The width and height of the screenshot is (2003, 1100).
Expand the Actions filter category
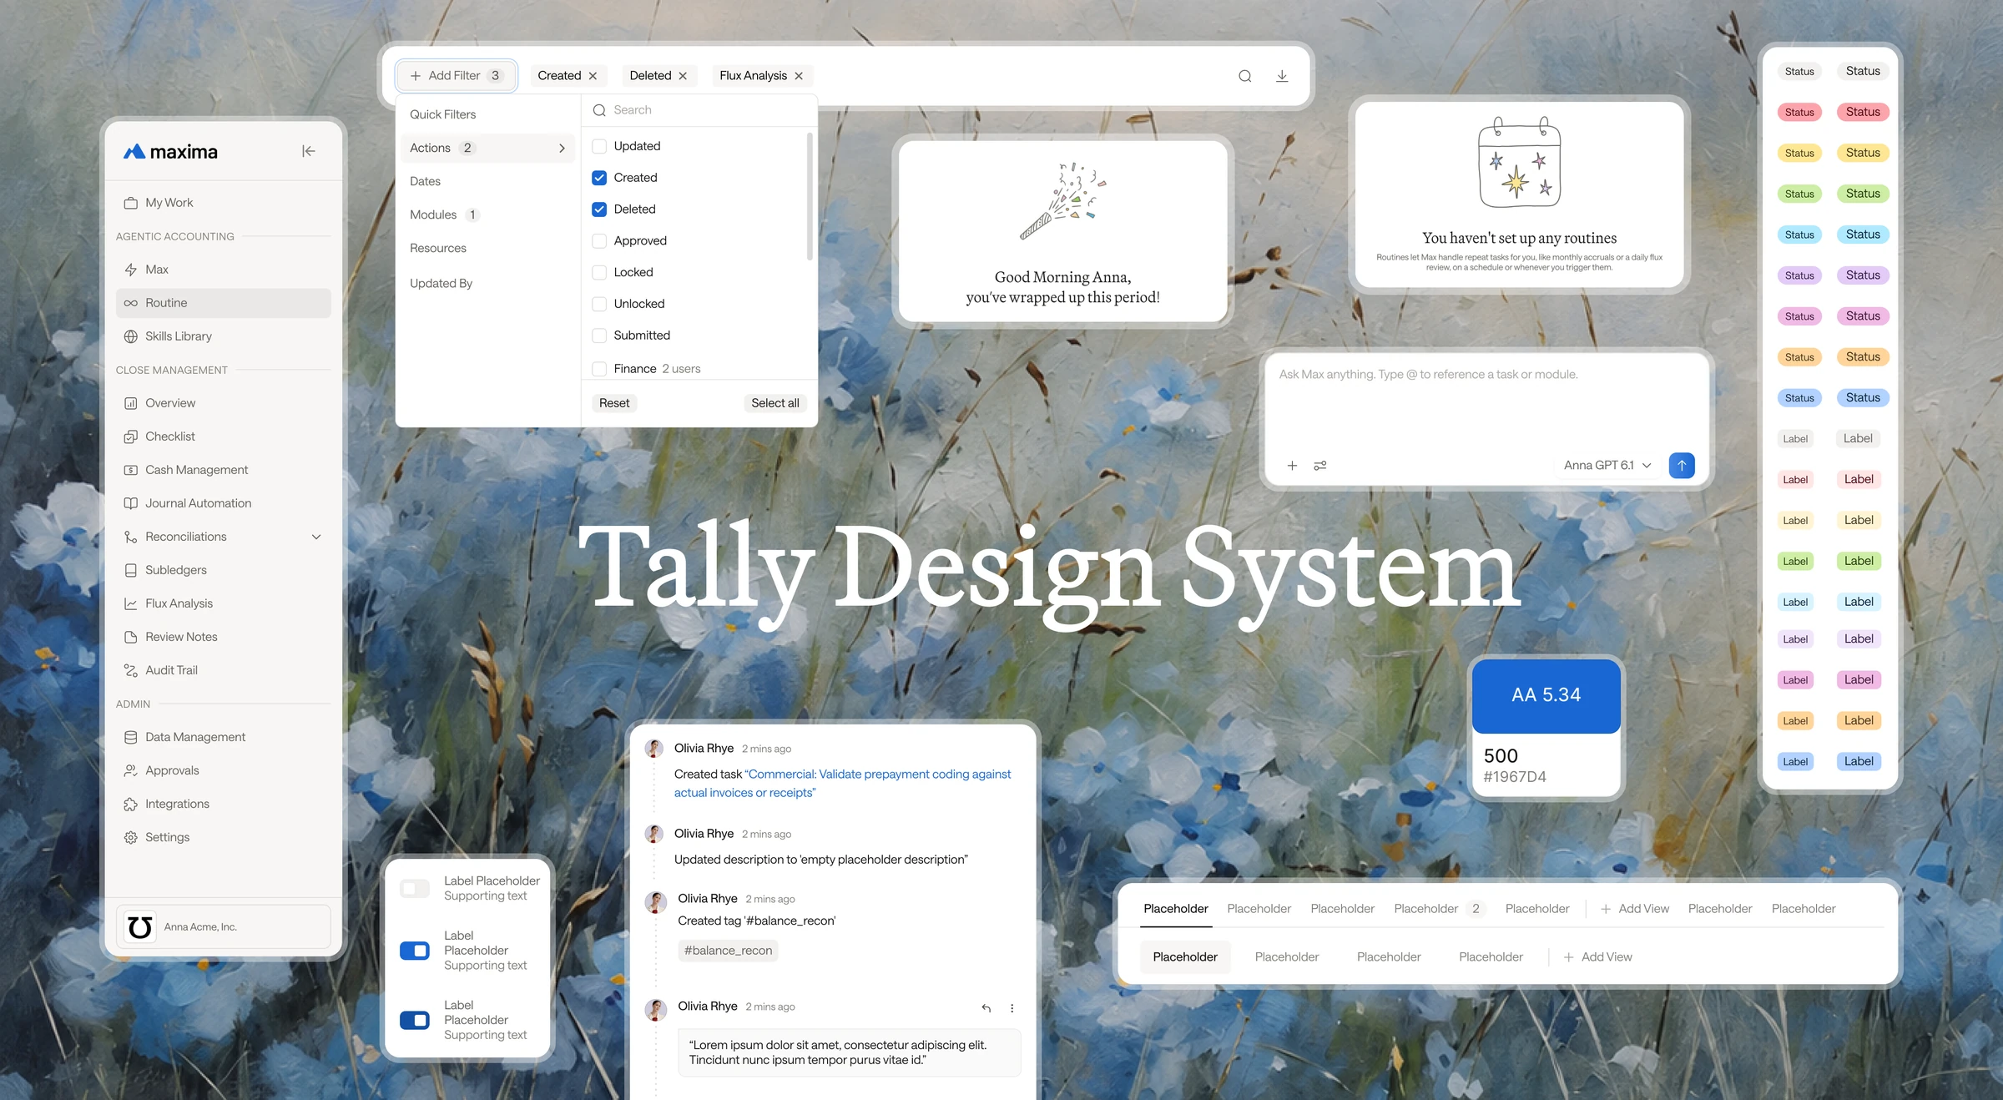point(488,148)
